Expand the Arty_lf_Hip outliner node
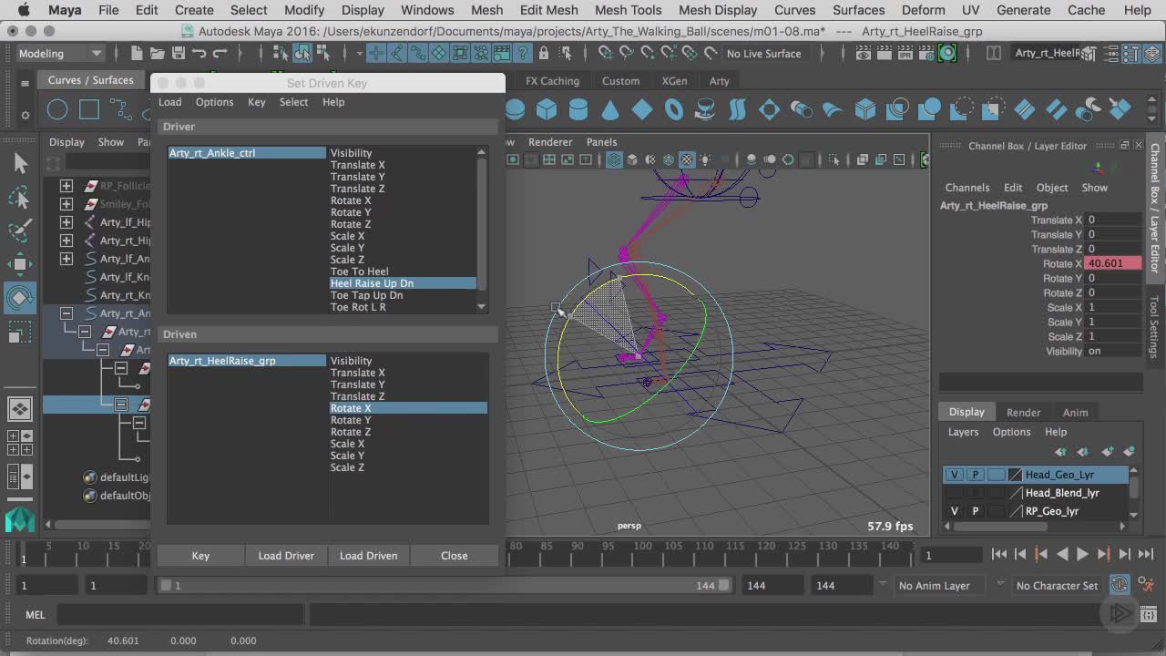 point(66,222)
